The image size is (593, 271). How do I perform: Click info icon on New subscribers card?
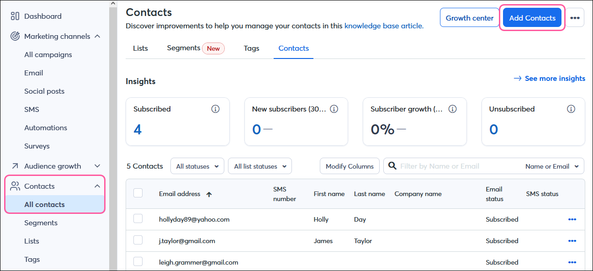coord(334,109)
